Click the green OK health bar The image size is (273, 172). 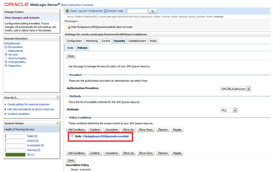click(x=15, y=155)
